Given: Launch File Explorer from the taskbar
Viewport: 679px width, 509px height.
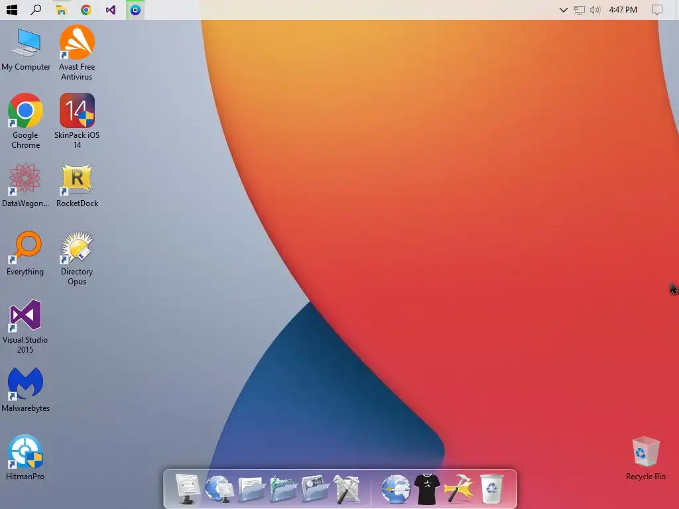Looking at the screenshot, I should [61, 10].
